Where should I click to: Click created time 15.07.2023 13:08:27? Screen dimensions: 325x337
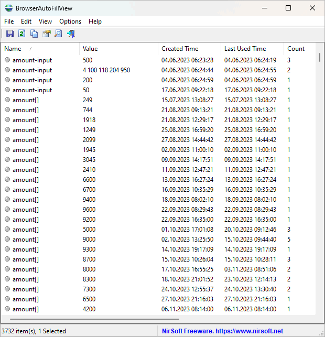187,100
